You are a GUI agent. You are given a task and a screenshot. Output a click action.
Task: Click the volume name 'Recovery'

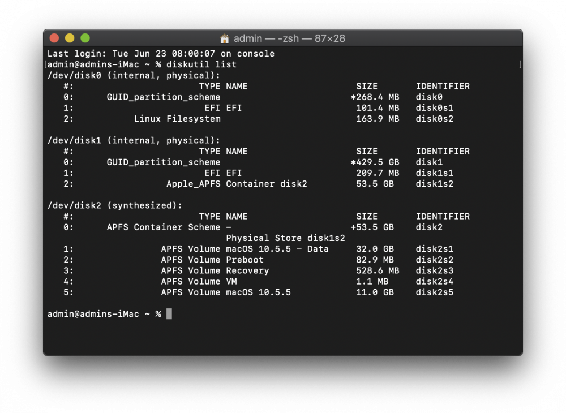pyautogui.click(x=248, y=270)
